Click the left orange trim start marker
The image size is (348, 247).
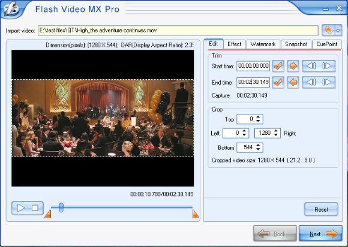[x=48, y=214]
